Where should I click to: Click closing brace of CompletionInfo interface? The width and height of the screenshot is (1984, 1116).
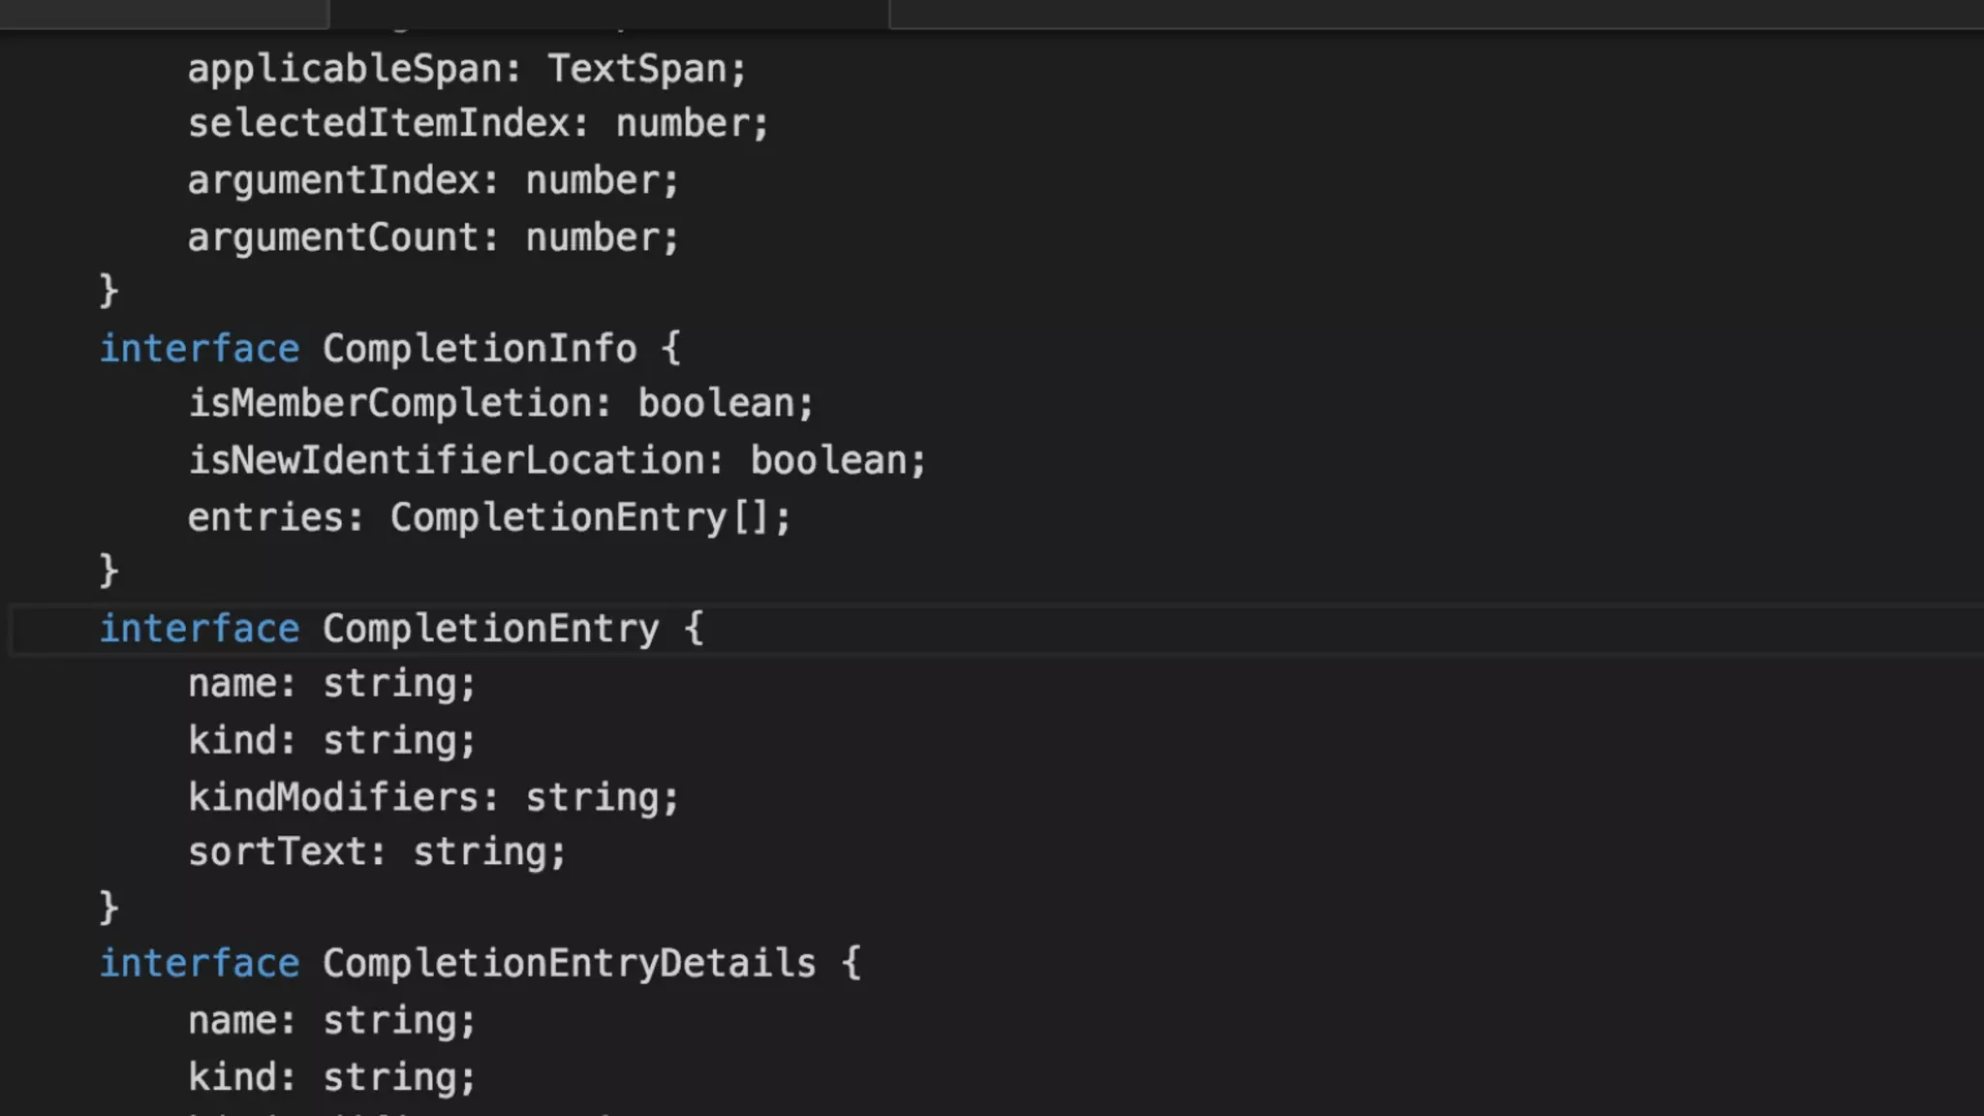(x=108, y=571)
